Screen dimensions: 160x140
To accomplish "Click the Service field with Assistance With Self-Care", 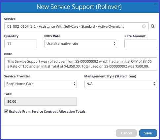I will (77, 26).
